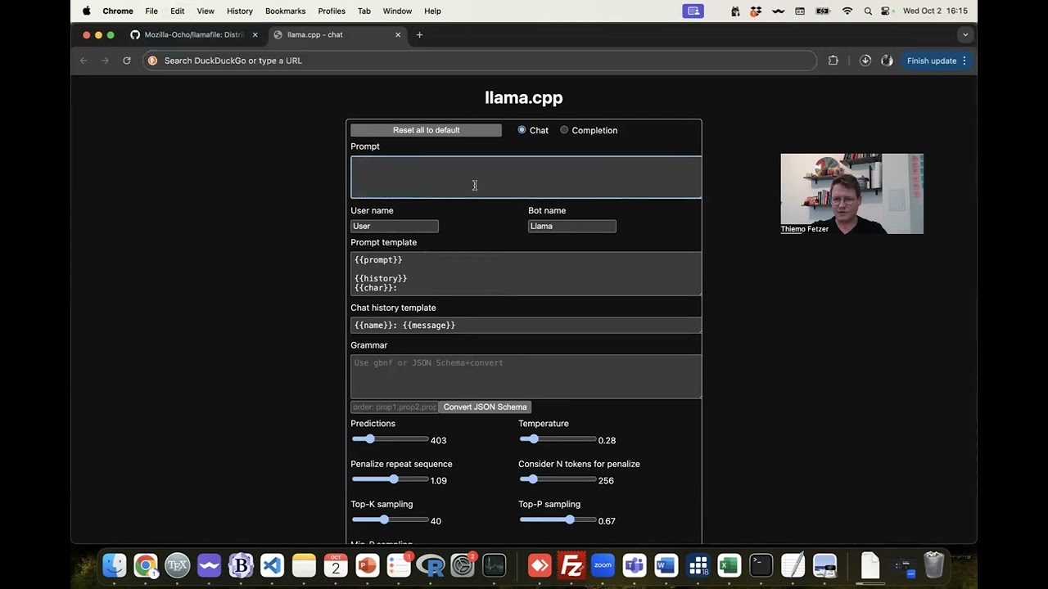Open Microsoft Teams from the dock
This screenshot has width=1048, height=589.
click(x=634, y=565)
